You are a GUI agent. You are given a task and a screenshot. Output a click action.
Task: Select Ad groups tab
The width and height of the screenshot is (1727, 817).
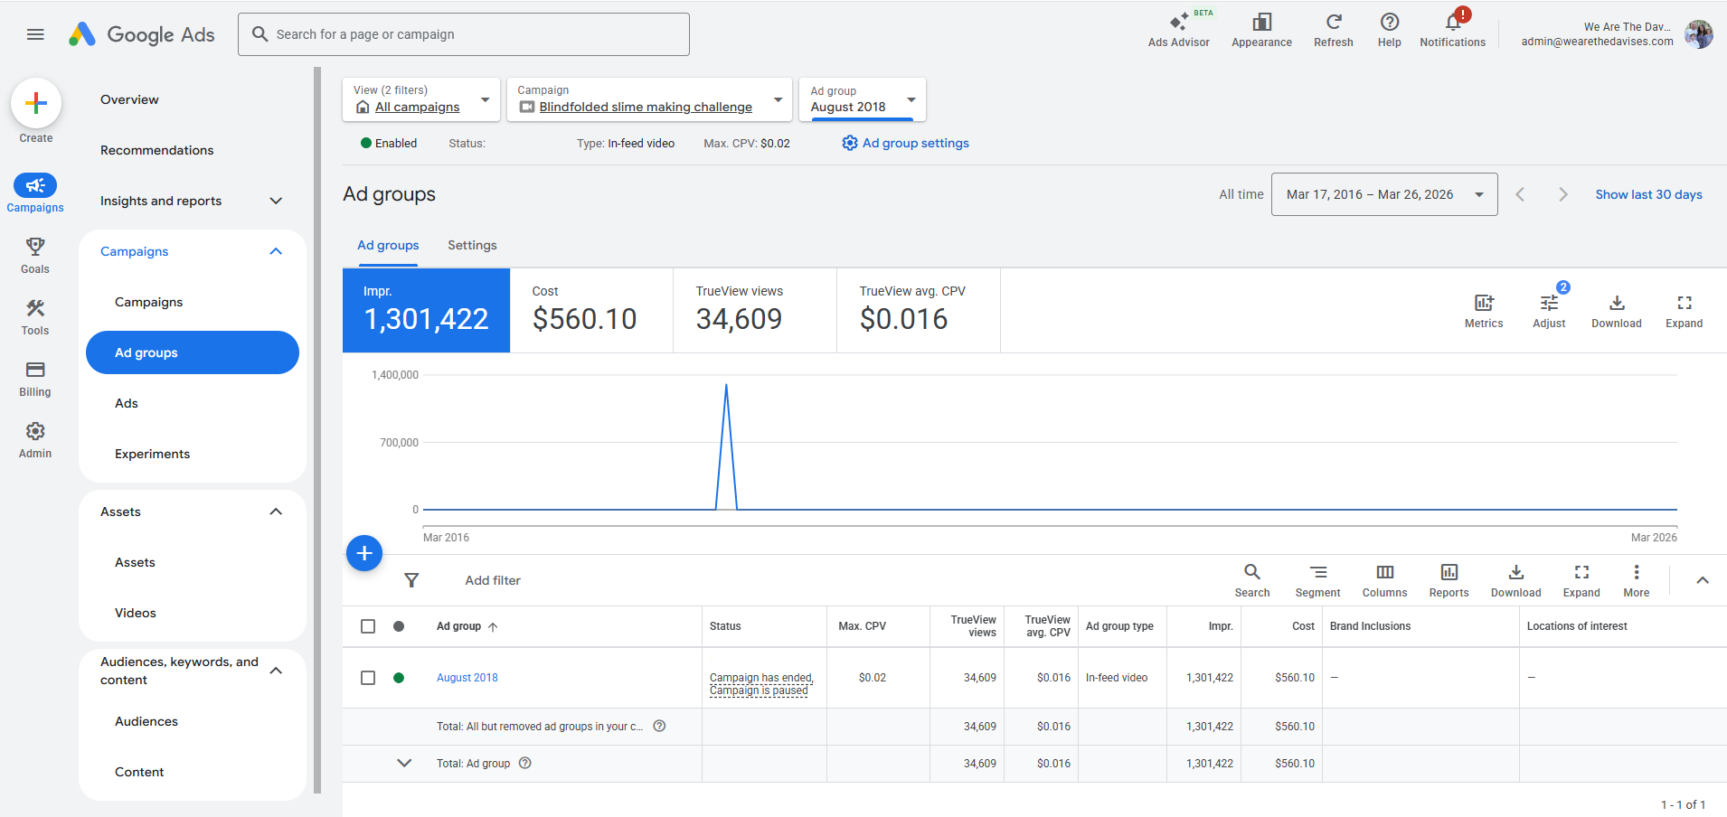tap(388, 245)
